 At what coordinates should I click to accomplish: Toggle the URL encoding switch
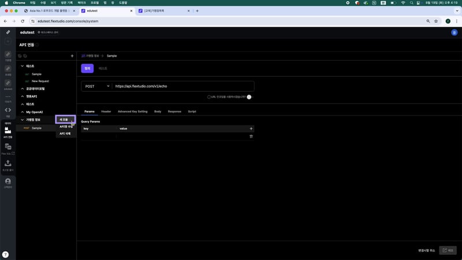250,97
